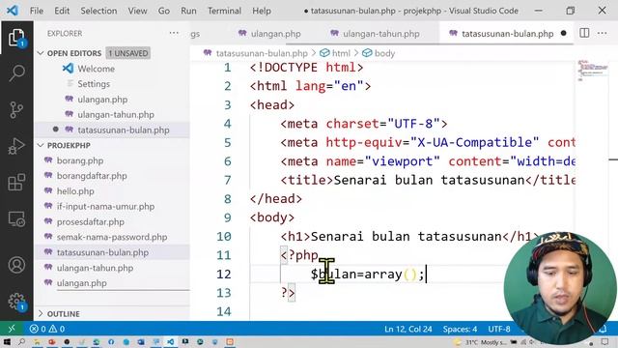618x348 pixels.
Task: Click the body breadcrumb item
Action: click(x=384, y=53)
